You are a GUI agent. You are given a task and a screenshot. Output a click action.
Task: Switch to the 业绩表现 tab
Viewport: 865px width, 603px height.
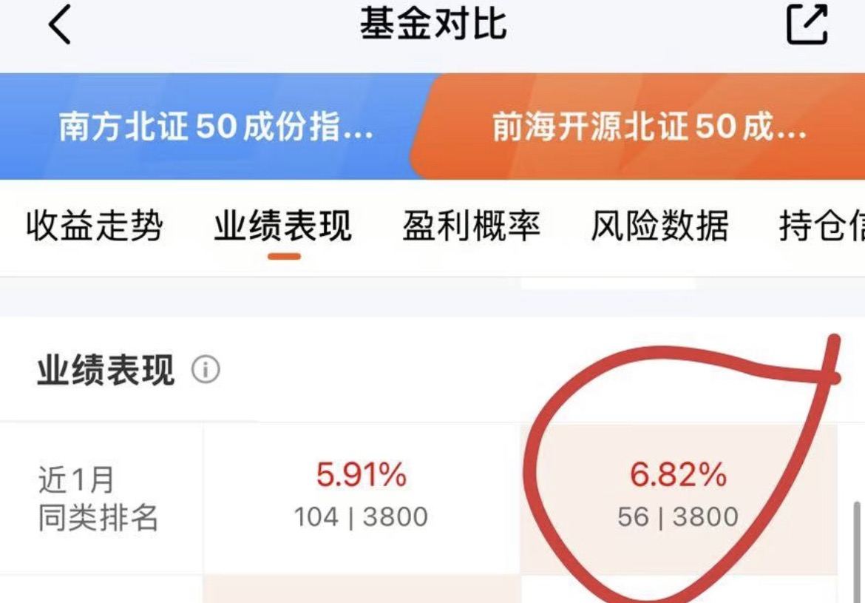pos(283,226)
